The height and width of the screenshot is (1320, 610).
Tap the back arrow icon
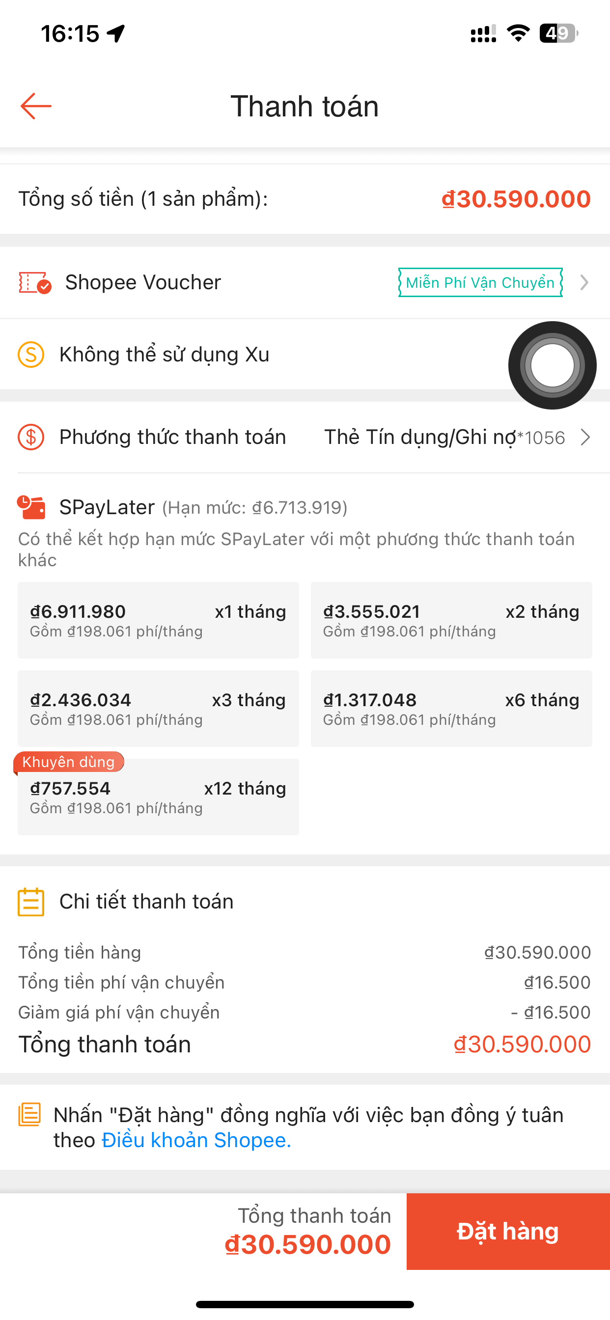(x=36, y=106)
